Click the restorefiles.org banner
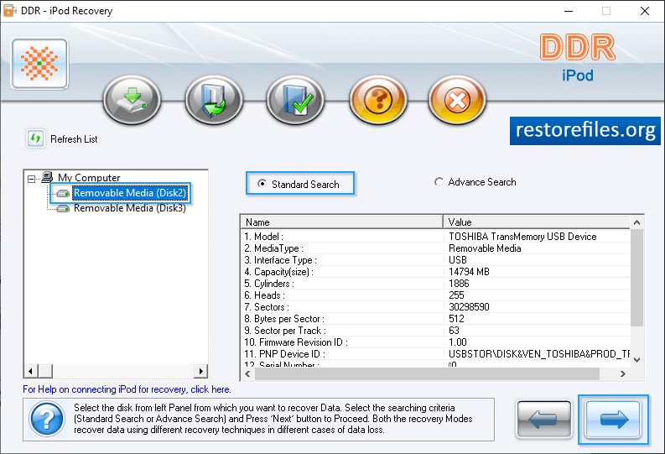 coord(584,130)
